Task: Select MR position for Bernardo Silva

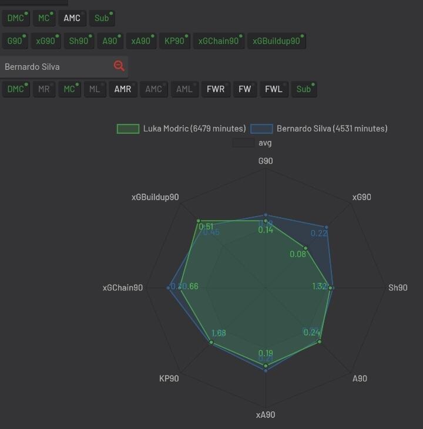Action: click(44, 89)
